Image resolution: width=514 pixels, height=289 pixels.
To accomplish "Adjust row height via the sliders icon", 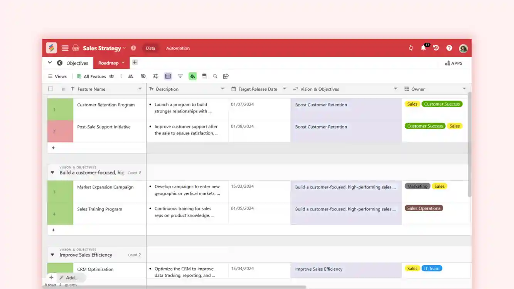I will coord(155,76).
